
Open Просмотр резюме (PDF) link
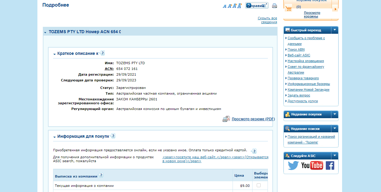pyautogui.click(x=253, y=119)
